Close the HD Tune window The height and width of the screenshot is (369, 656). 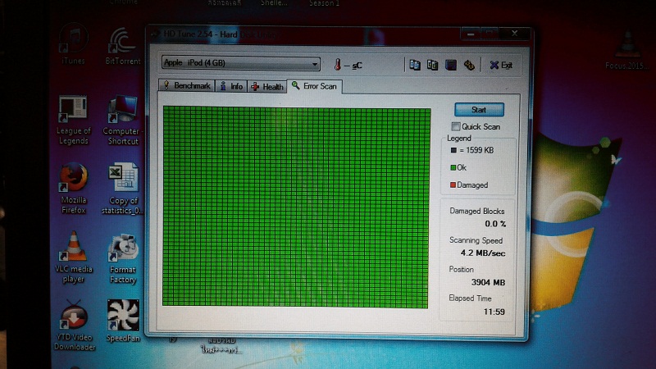pyautogui.click(x=515, y=33)
